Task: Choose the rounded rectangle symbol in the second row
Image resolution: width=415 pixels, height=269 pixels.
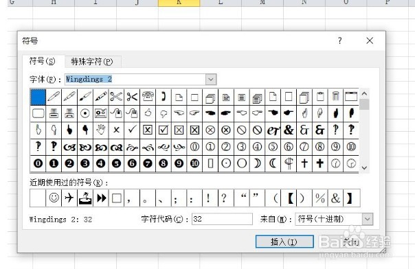Action: [38, 113]
